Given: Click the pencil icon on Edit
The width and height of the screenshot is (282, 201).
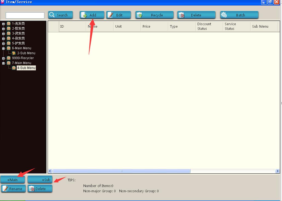Looking at the screenshot, I should point(110,15).
